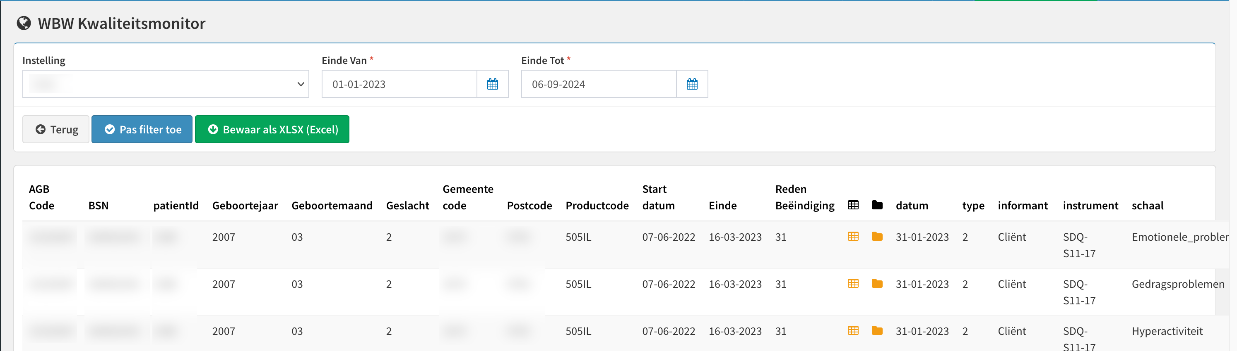Viewport: 1237px width, 351px height.
Task: Click the globe icon beside WBW Kwaliteitsmonitor
Action: (24, 23)
